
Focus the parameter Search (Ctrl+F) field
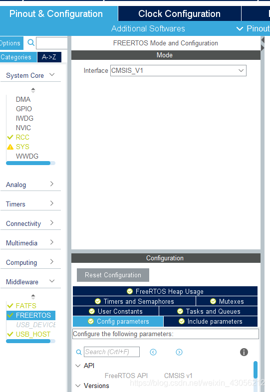pos(112,352)
